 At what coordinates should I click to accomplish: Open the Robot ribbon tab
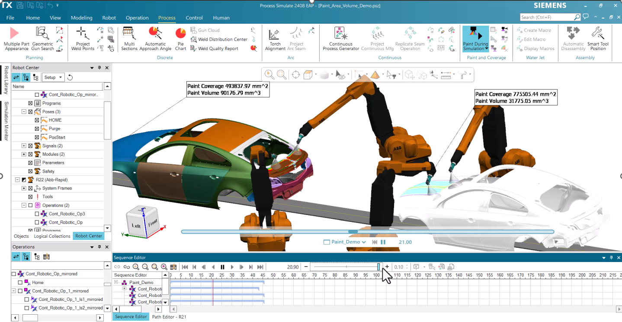(x=109, y=18)
